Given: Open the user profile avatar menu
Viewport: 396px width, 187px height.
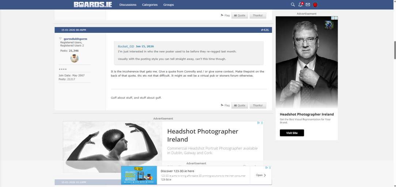Looking at the screenshot, I should (315, 4).
